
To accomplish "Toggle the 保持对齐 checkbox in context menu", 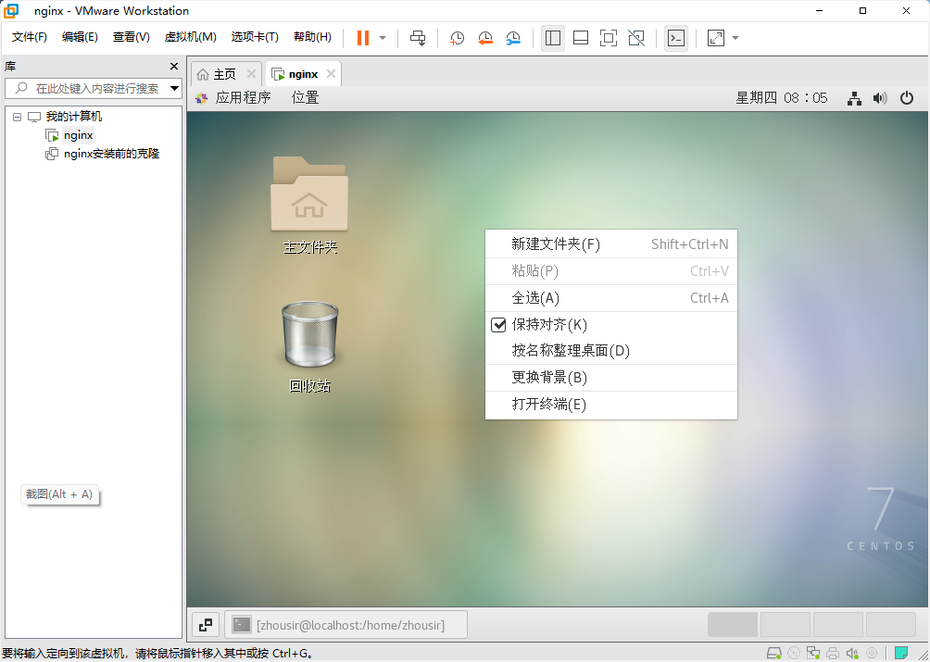I will (x=499, y=326).
